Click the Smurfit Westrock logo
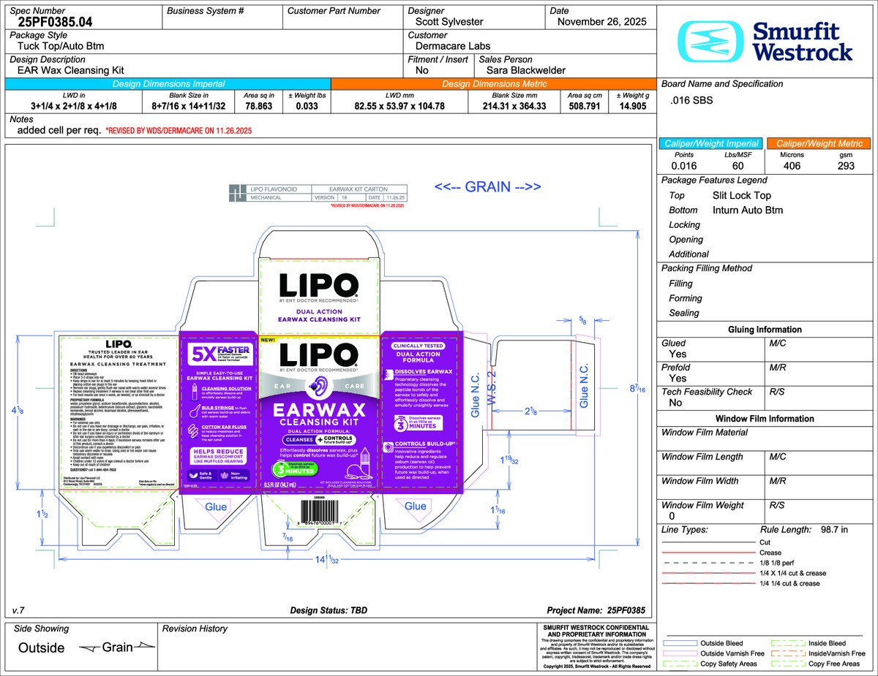This screenshot has height=676, width=878. [765, 41]
